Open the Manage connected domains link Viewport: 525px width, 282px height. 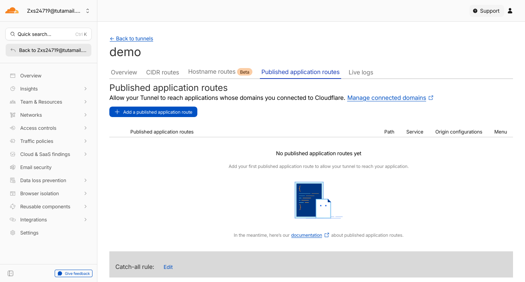pyautogui.click(x=386, y=98)
